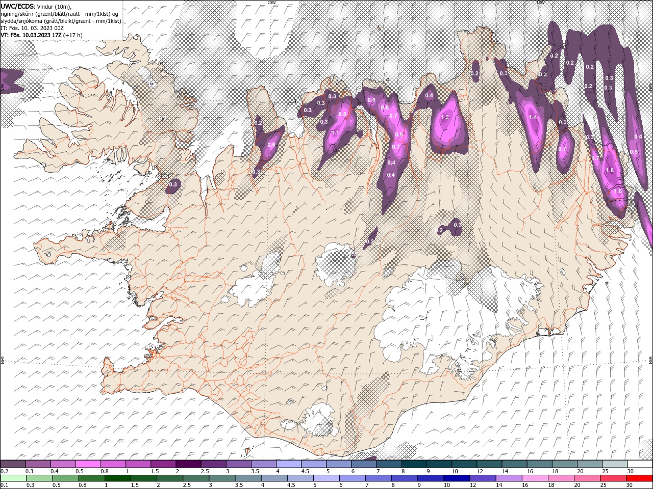This screenshot has width=653, height=489.
Task: Click the bright pink 0.5 swatch in the snow legend
Action: [88, 464]
